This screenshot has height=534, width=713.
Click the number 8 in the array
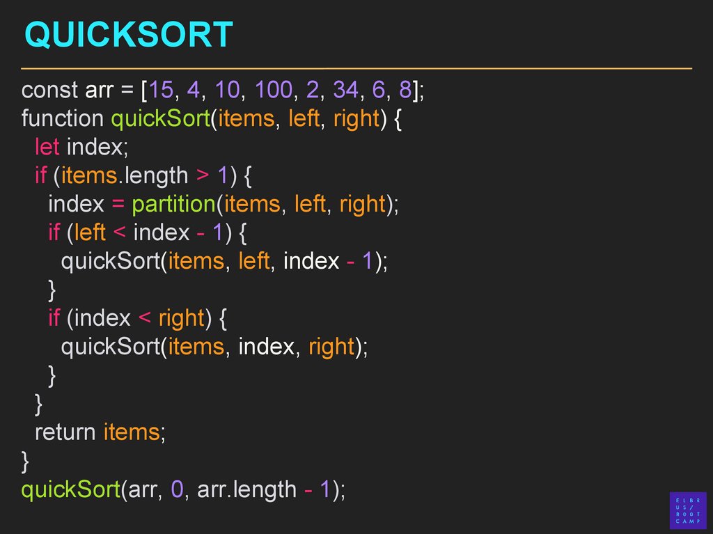point(405,91)
